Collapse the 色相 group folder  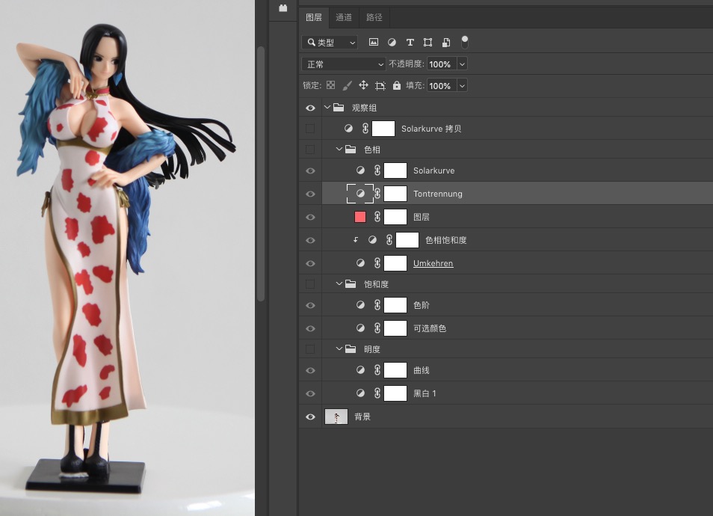tap(339, 150)
